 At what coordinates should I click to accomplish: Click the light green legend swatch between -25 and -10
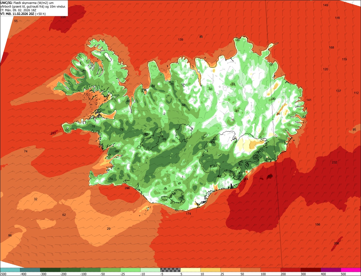click(x=130, y=270)
